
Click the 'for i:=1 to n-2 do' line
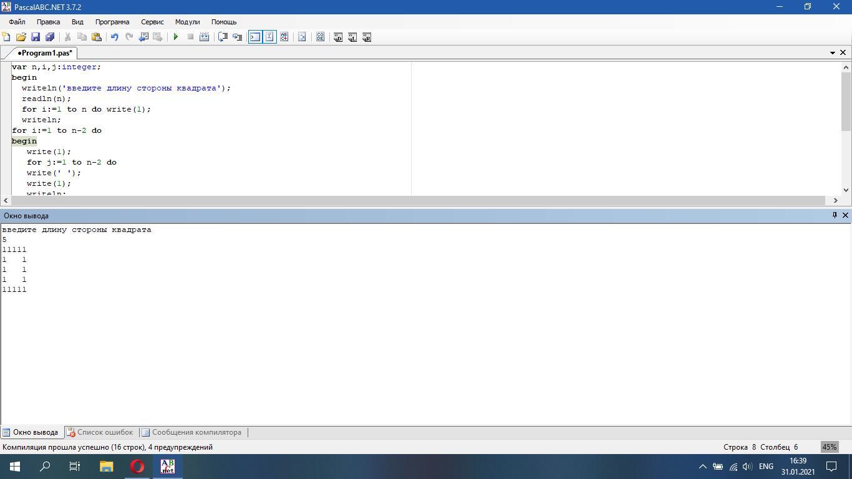(x=56, y=130)
